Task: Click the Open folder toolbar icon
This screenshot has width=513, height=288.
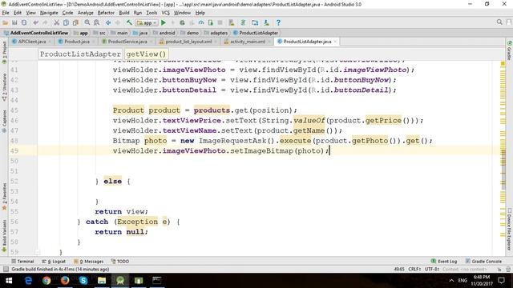Action: pos(6,22)
